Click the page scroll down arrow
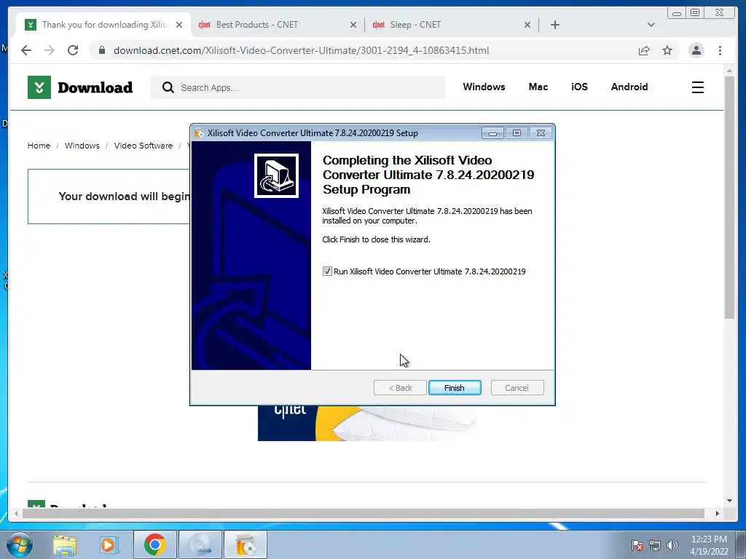 click(x=730, y=501)
